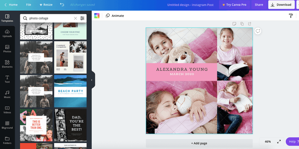
Task: Select the ALEXANDRA YOUNG text on canvas
Action: [182, 70]
